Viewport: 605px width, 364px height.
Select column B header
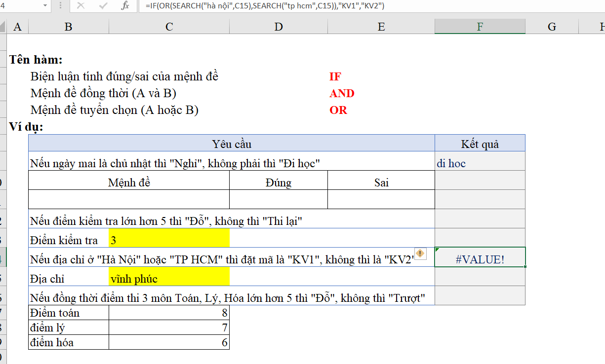click(69, 27)
